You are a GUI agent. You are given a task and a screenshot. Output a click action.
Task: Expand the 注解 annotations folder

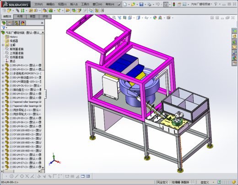pos(3,45)
